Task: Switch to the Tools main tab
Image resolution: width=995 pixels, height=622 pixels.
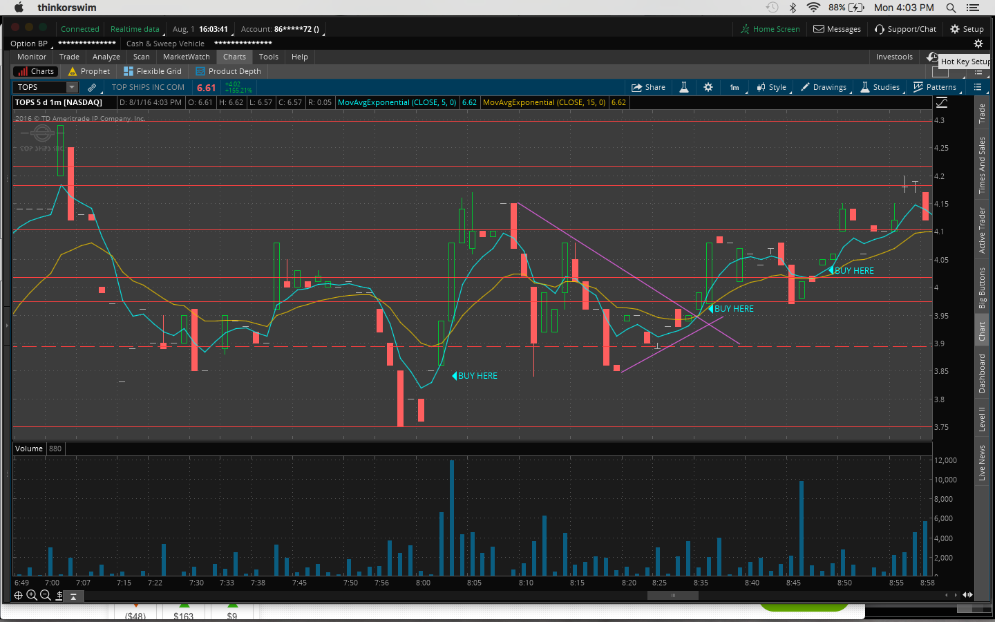Action: point(269,57)
